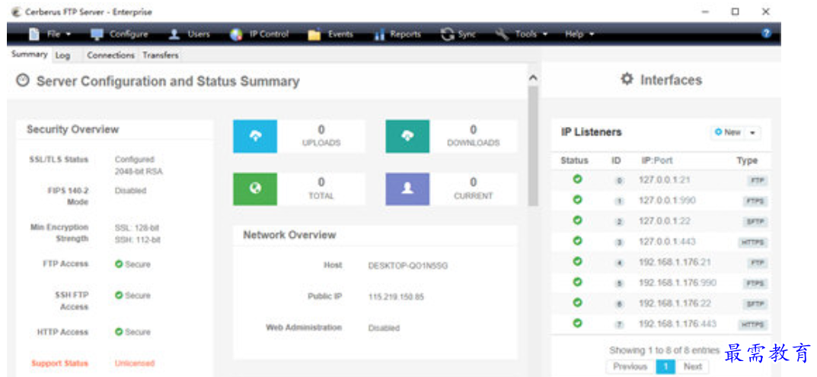Screen dimensions: 817x377
Task: Click the Sync toolbar item
Action: point(458,34)
